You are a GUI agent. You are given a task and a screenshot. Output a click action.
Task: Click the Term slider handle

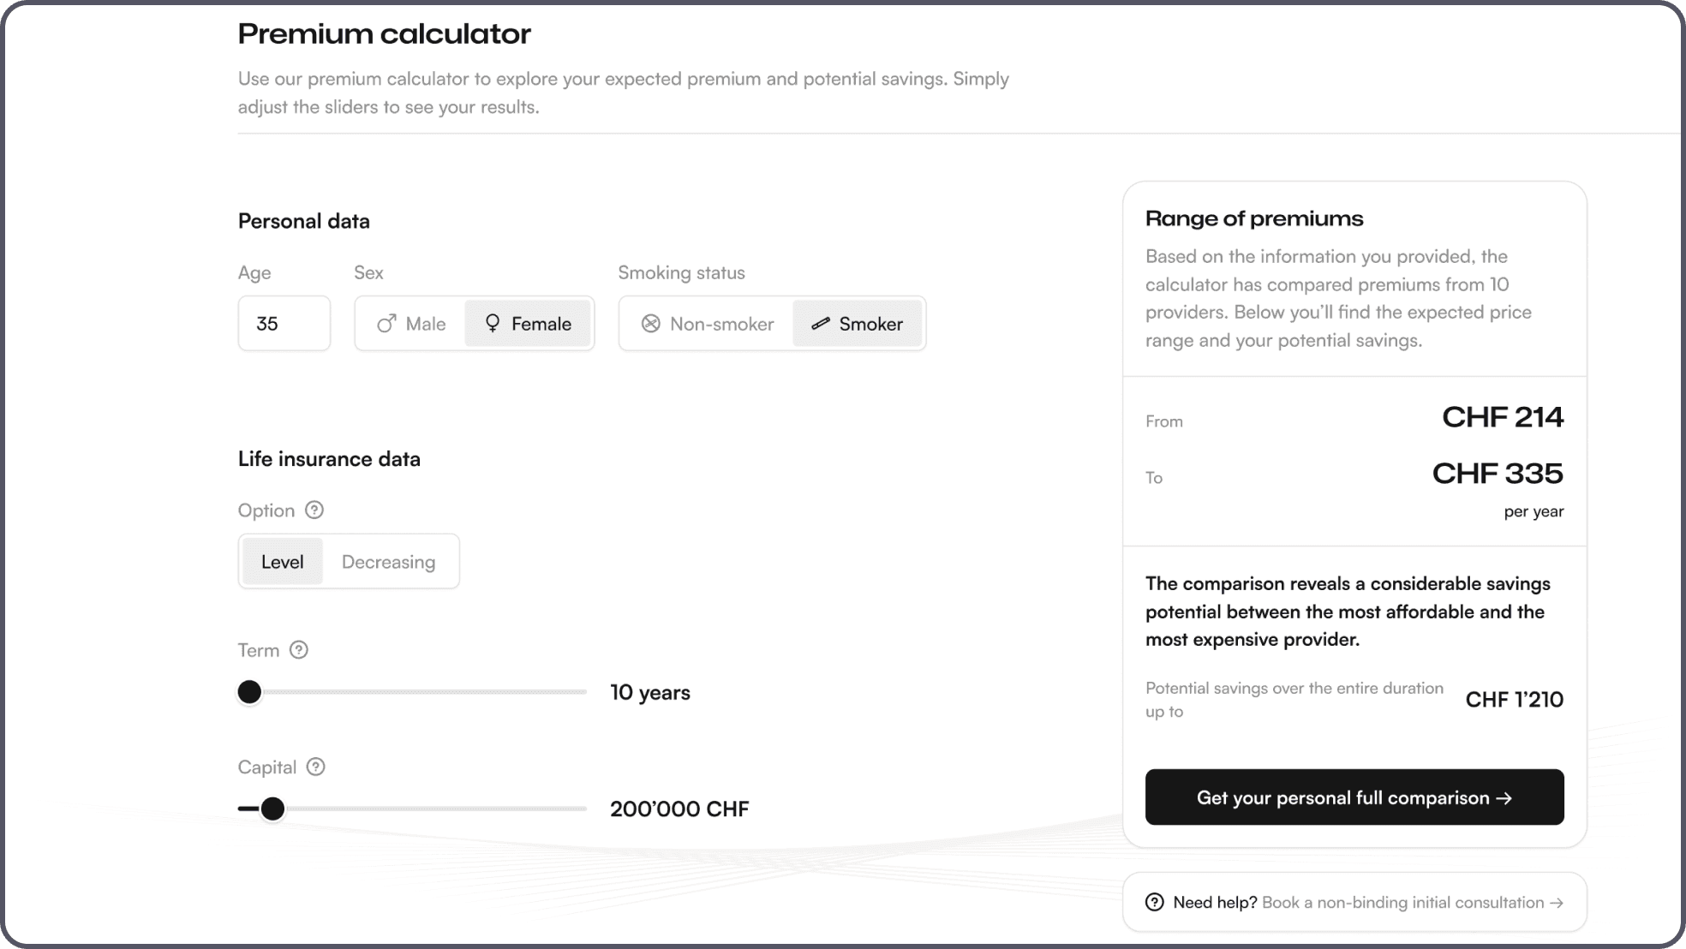[249, 692]
